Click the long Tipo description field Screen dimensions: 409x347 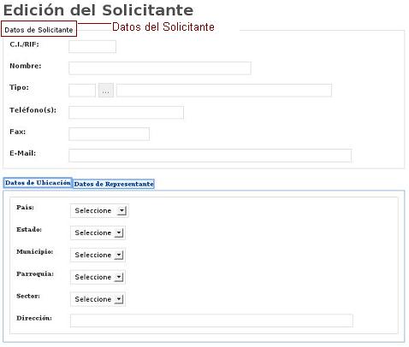(224, 91)
